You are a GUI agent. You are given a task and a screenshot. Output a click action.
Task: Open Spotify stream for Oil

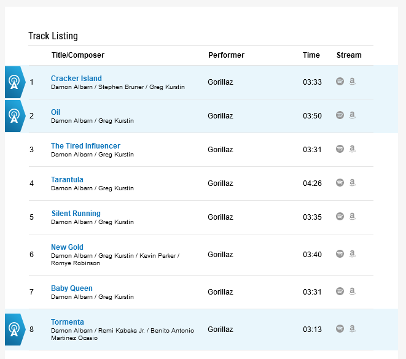click(340, 115)
